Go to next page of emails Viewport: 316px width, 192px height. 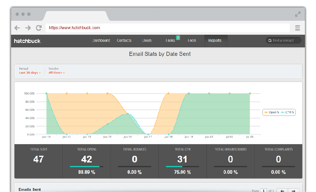(x=294, y=190)
